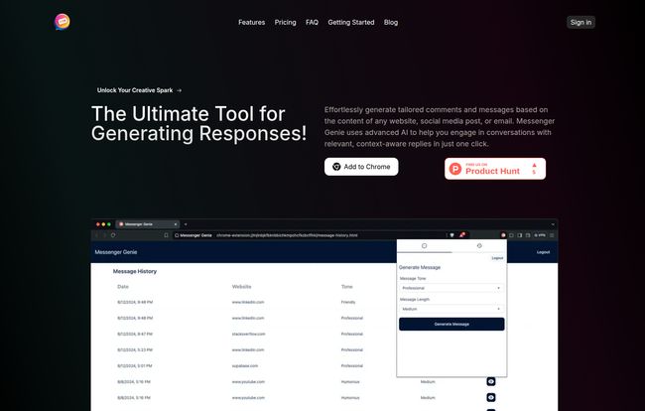The height and width of the screenshot is (411, 645).
Task: Click the tab list chevron in tab strip
Action: coord(553,224)
